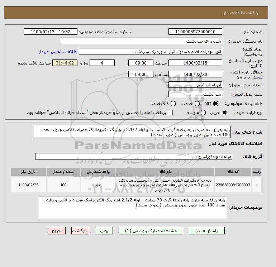The image size is (276, 267).
Task: Click the تعداد / مقدار column header
Action: [63, 172]
